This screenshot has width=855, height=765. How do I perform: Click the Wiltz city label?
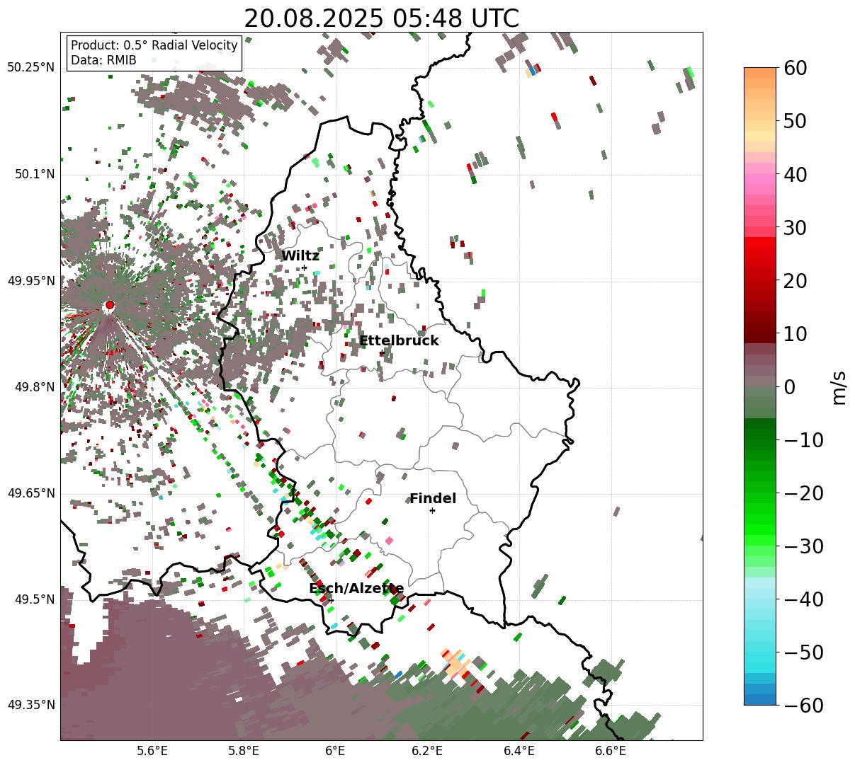pos(300,256)
